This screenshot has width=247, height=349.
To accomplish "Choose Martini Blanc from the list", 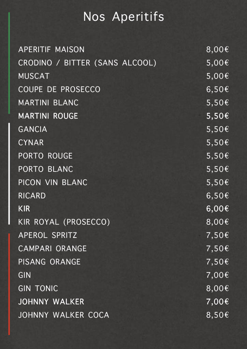I will (x=48, y=103).
